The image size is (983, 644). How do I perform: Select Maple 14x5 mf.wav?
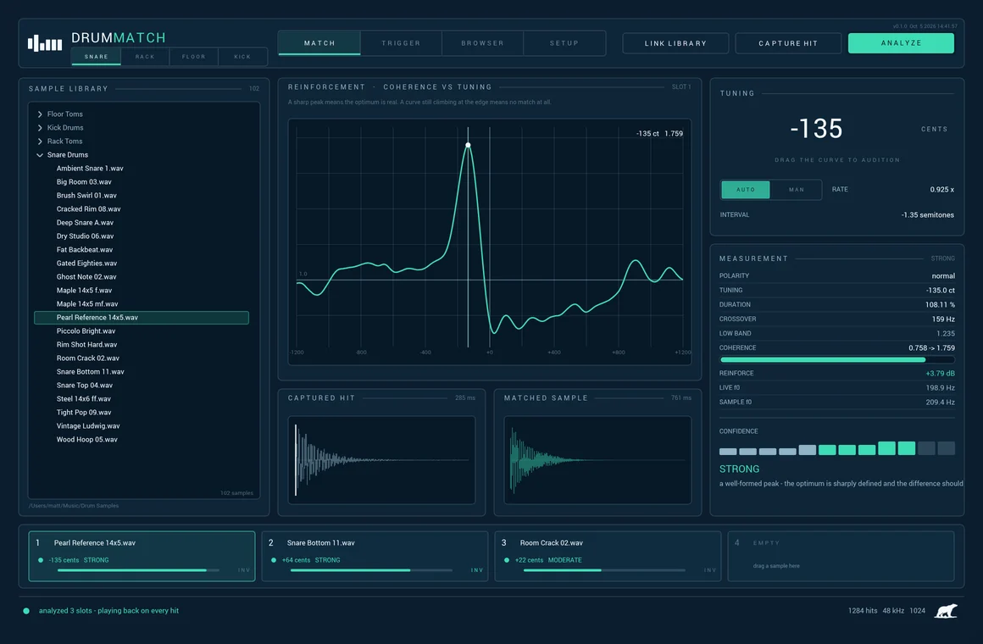(141, 304)
